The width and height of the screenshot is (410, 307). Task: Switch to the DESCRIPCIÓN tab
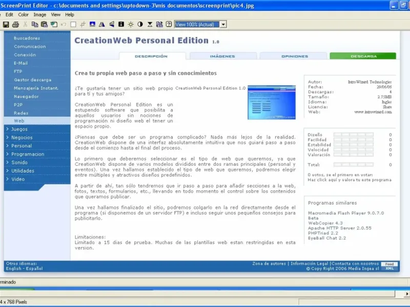point(151,56)
